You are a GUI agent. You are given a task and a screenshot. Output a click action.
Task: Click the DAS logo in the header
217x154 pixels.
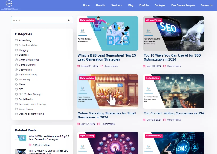click(9, 5)
